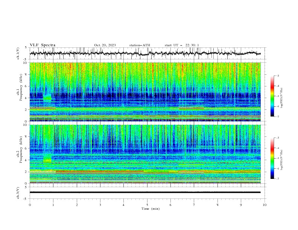Click time axis tick label '0'
Viewport: 298px width, 230px height.
pyautogui.click(x=30, y=205)
